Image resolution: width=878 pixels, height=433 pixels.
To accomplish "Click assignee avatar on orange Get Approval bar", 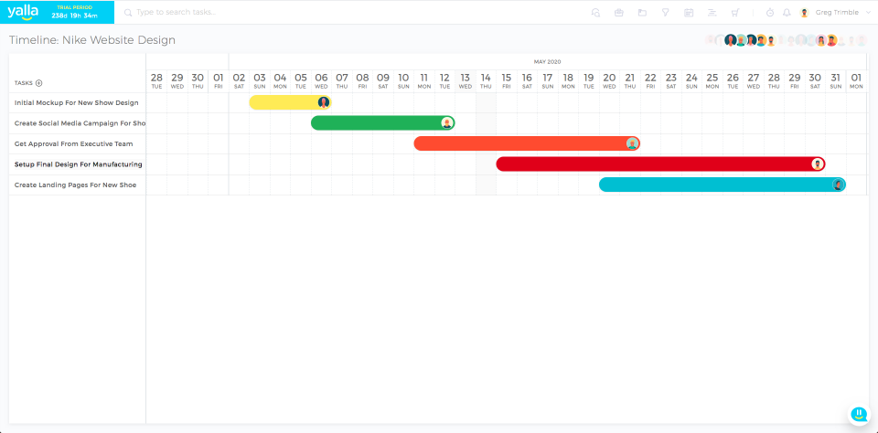I will [632, 143].
